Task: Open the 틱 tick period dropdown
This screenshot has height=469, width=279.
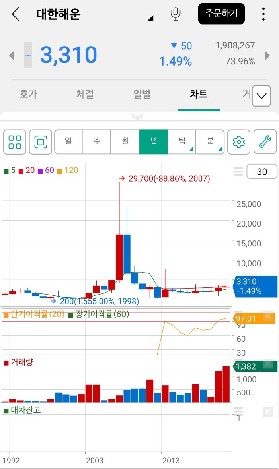Action: click(x=182, y=142)
